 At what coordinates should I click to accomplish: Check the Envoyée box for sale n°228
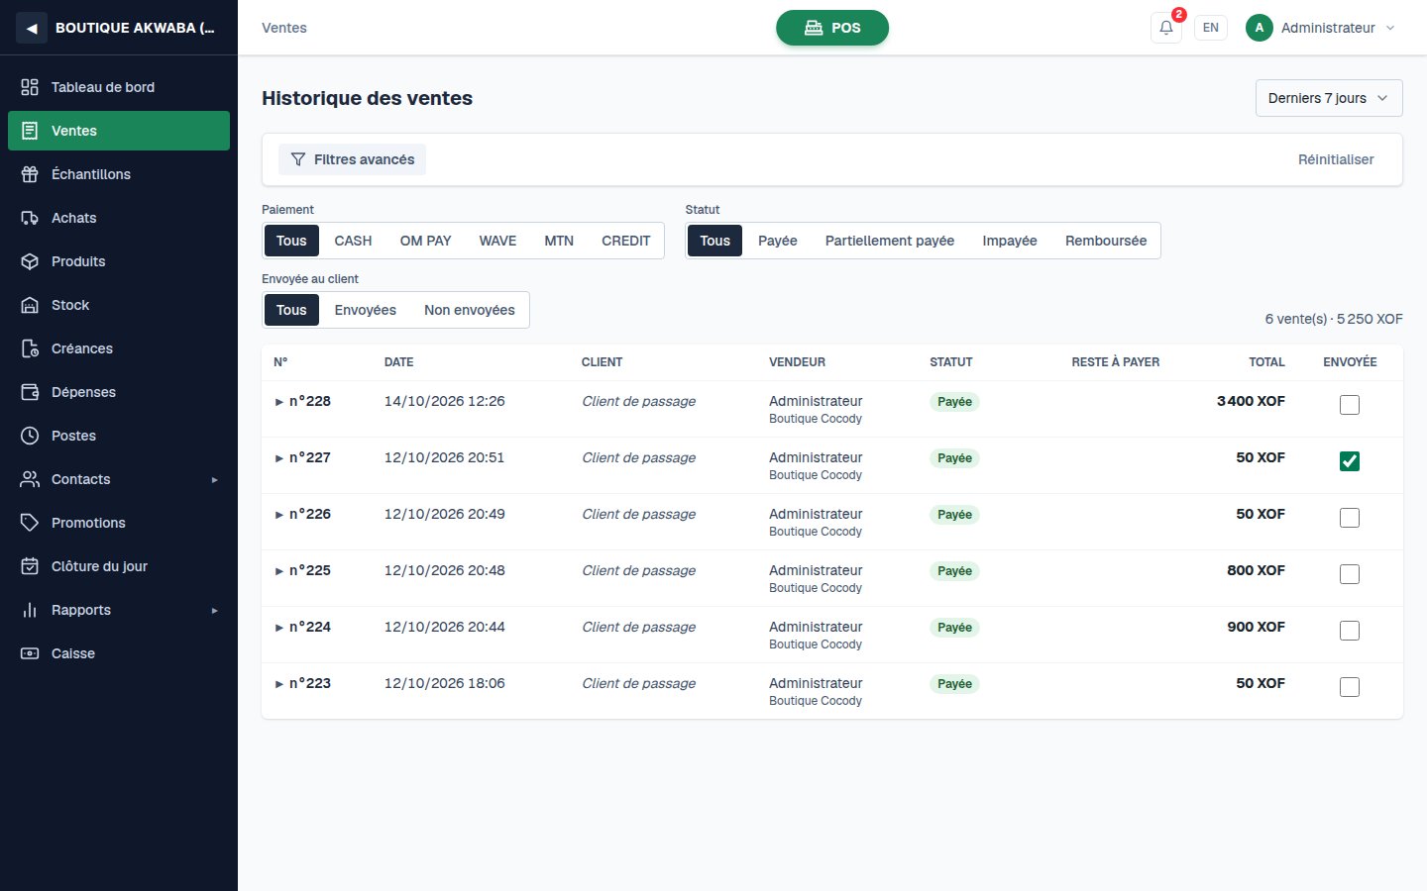1350,405
